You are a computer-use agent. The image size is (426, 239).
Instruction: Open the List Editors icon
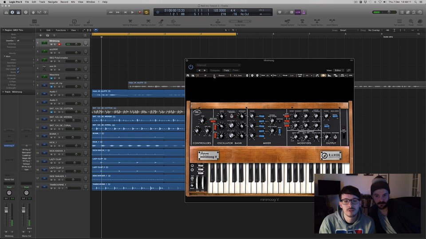pos(402,12)
